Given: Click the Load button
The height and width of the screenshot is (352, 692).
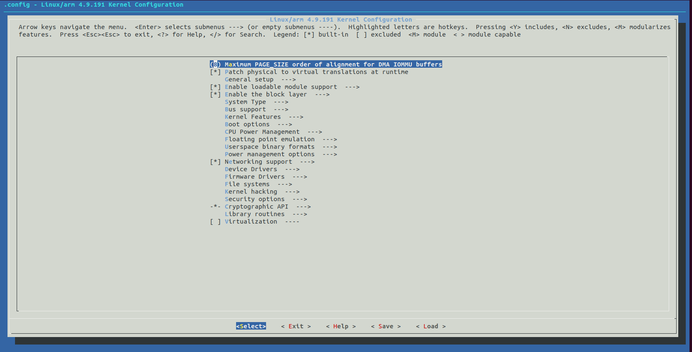Looking at the screenshot, I should (431, 326).
